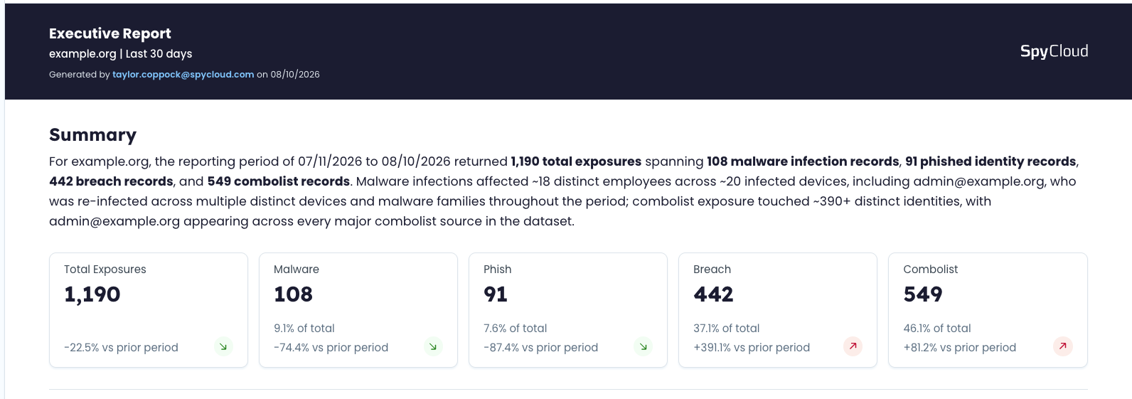
Task: Select the Combolist 549 card
Action: (x=988, y=310)
